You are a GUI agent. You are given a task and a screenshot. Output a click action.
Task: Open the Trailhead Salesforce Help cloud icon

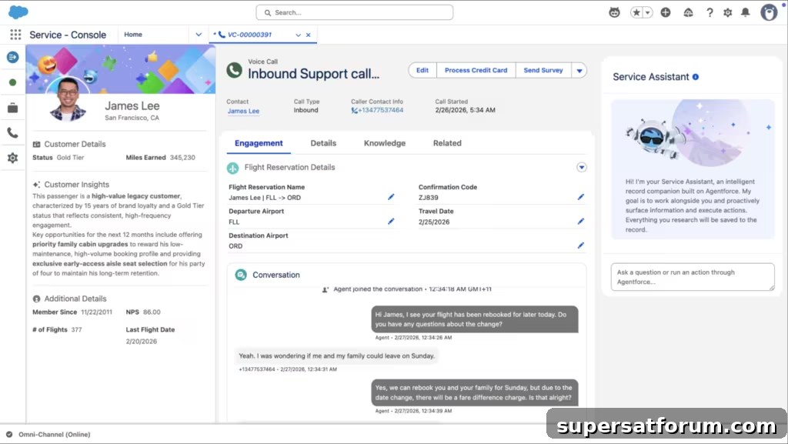[688, 12]
